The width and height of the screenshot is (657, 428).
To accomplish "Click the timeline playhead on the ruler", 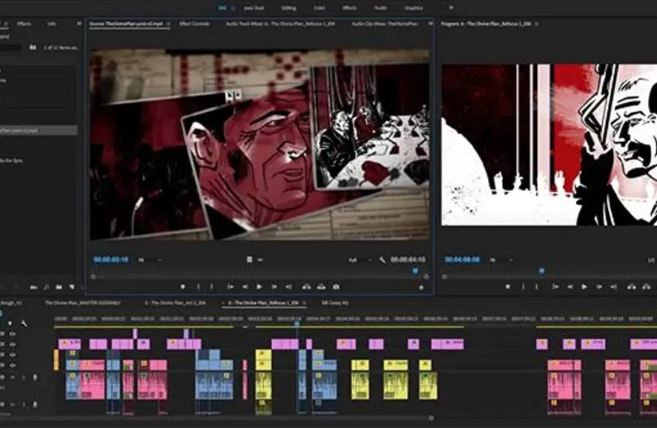I will tap(297, 323).
